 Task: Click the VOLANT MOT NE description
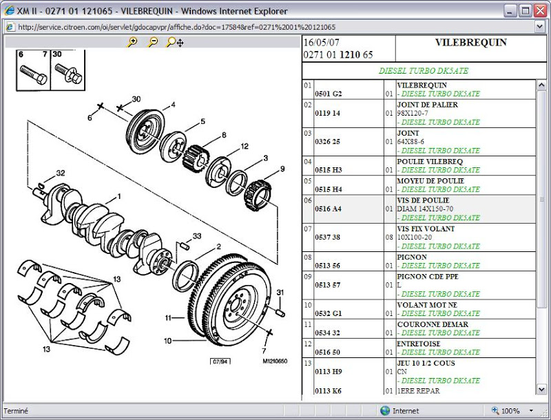(x=427, y=305)
